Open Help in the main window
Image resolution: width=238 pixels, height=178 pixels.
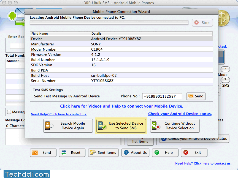[x=165, y=152]
